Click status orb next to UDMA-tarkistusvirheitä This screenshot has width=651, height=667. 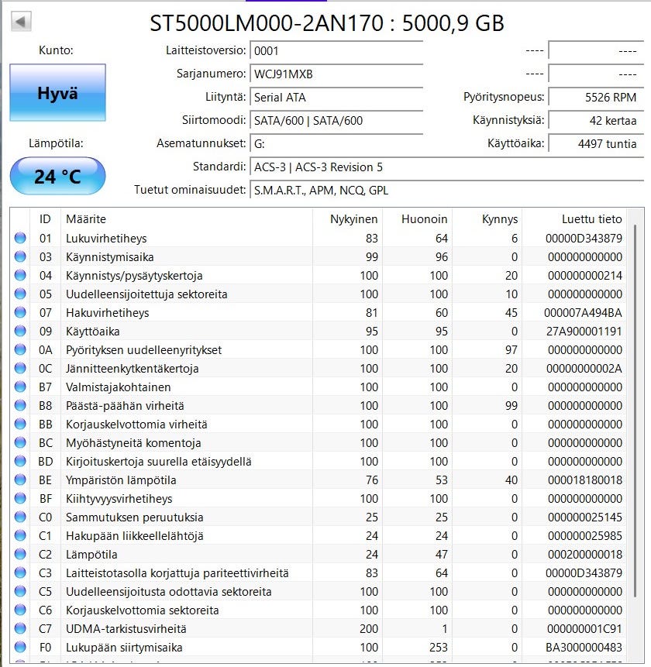(x=20, y=629)
